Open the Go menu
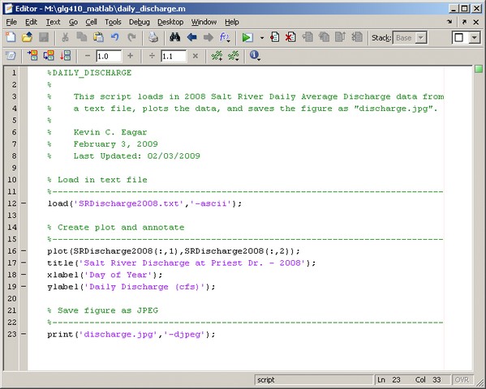The image size is (486, 389). (x=73, y=23)
